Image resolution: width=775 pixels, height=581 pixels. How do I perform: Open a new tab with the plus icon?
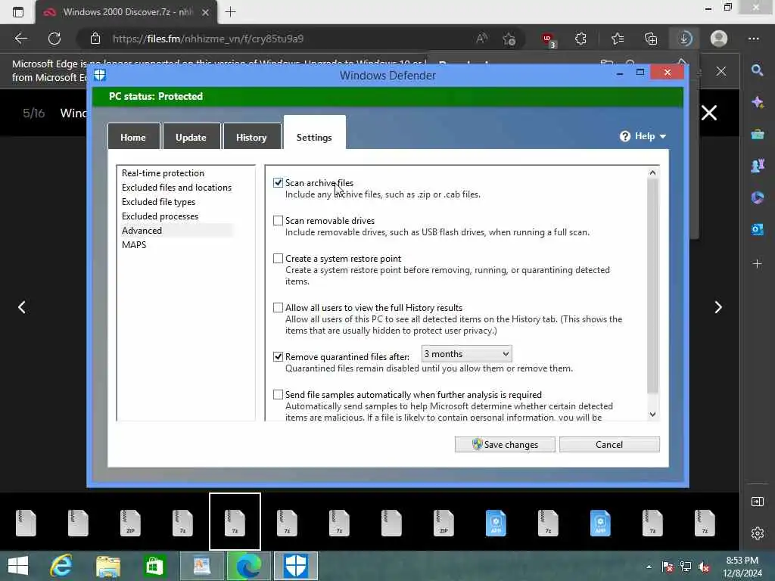point(230,12)
